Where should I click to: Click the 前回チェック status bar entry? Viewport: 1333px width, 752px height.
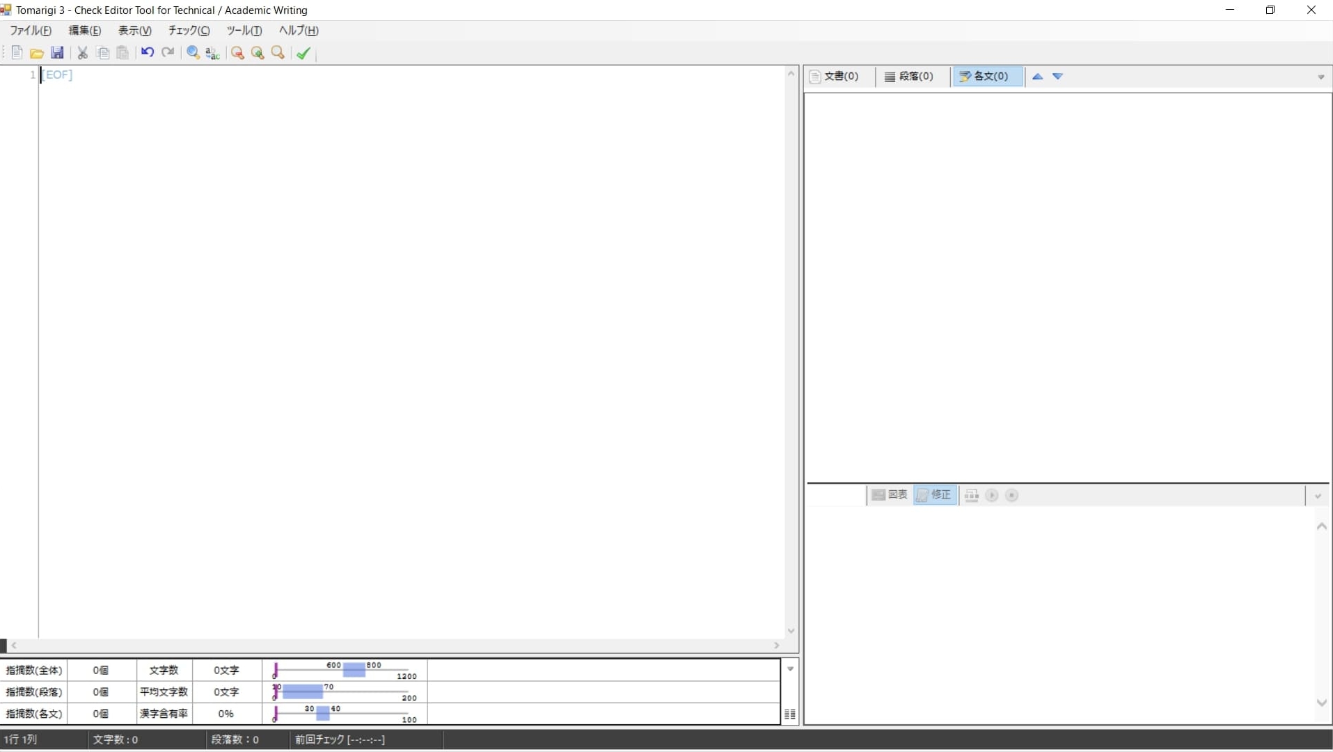pyautogui.click(x=340, y=739)
